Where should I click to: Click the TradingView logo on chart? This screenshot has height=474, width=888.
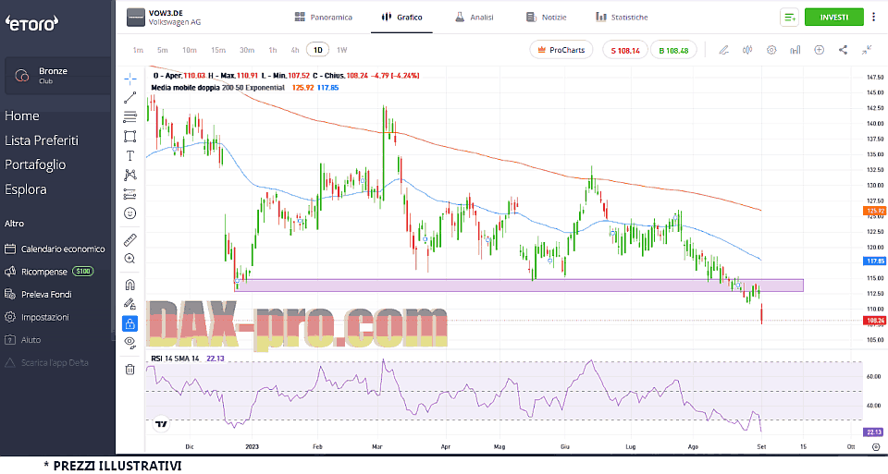click(161, 424)
